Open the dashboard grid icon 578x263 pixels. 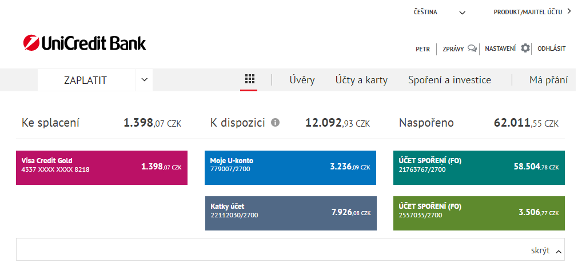(250, 79)
